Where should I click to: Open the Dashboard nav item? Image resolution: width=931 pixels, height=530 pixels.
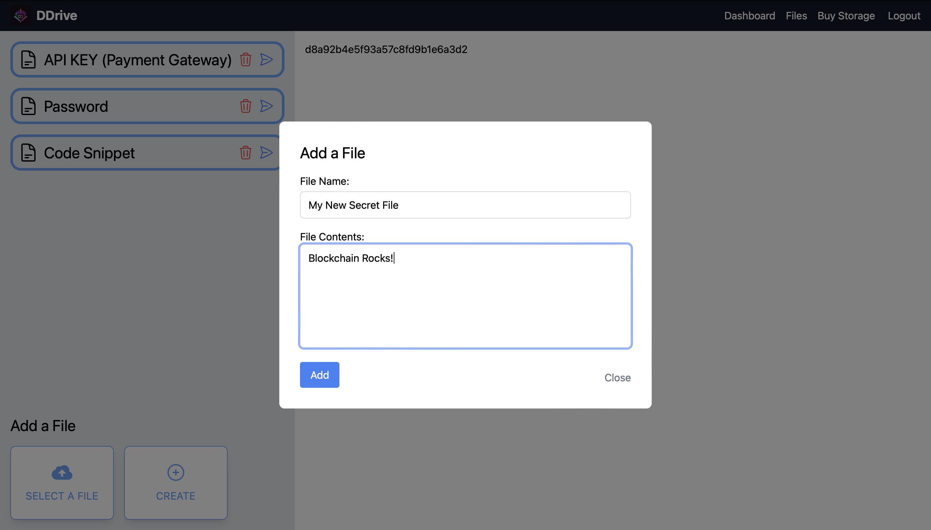pyautogui.click(x=749, y=16)
